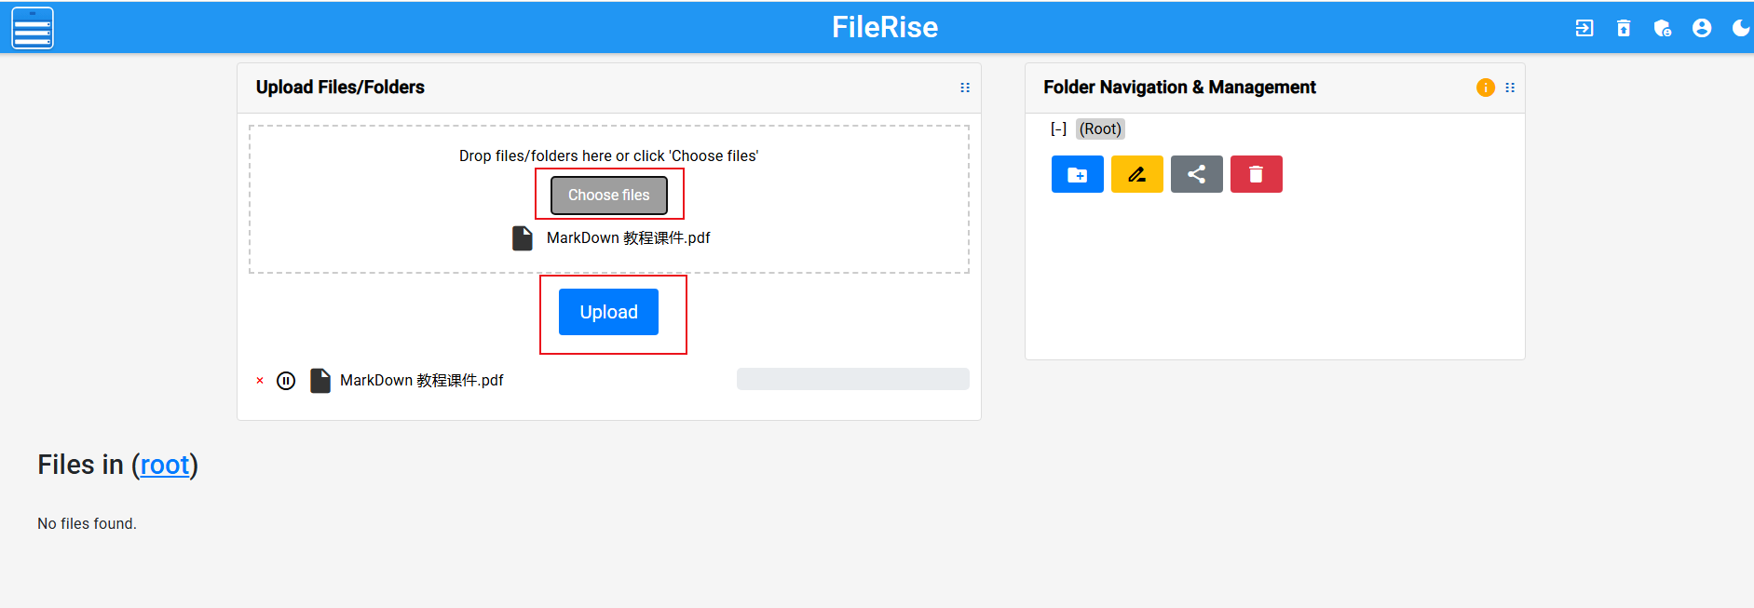Open the FileRise header menu icon

tap(33, 28)
